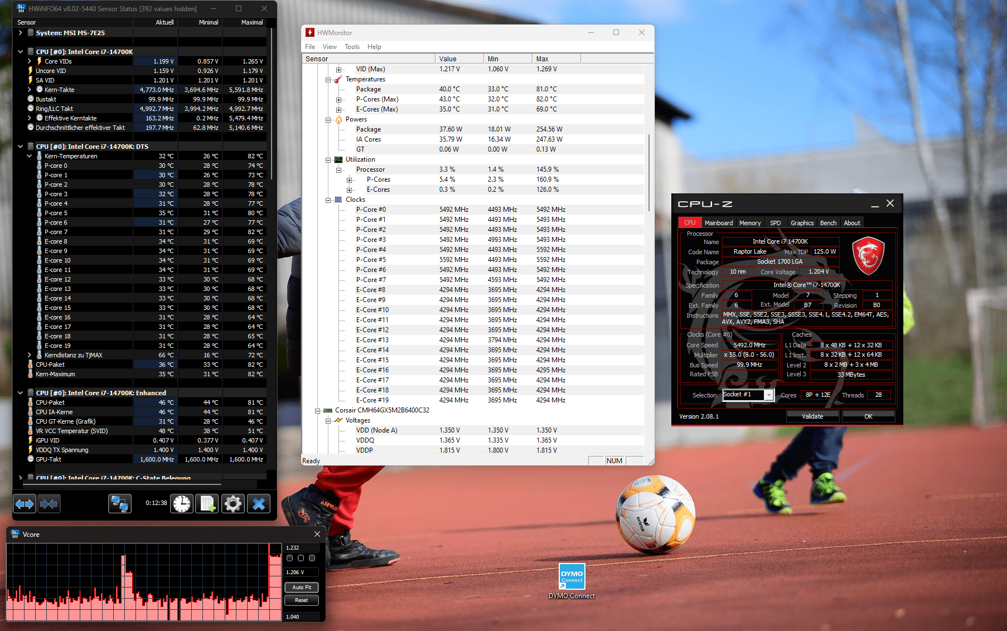Reset min/max with the clock icon in HWiNFO
The image size is (1007, 631).
point(182,504)
